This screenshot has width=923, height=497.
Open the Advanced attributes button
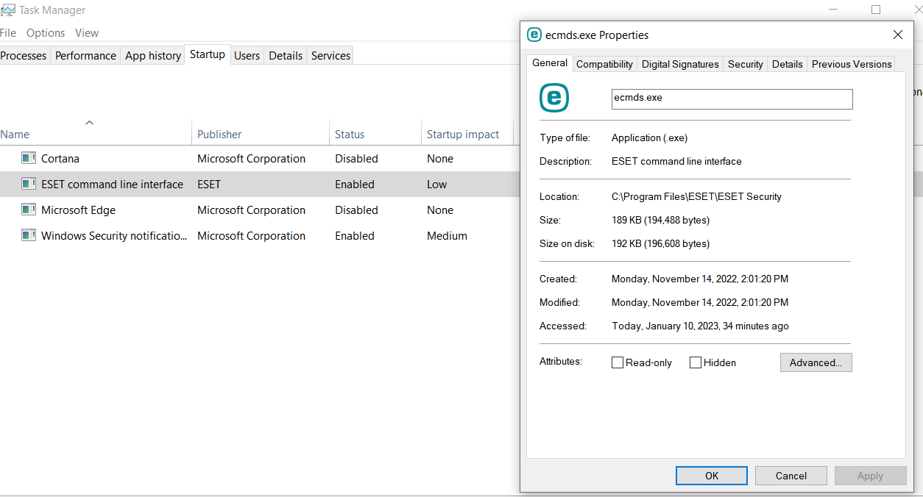click(x=816, y=362)
